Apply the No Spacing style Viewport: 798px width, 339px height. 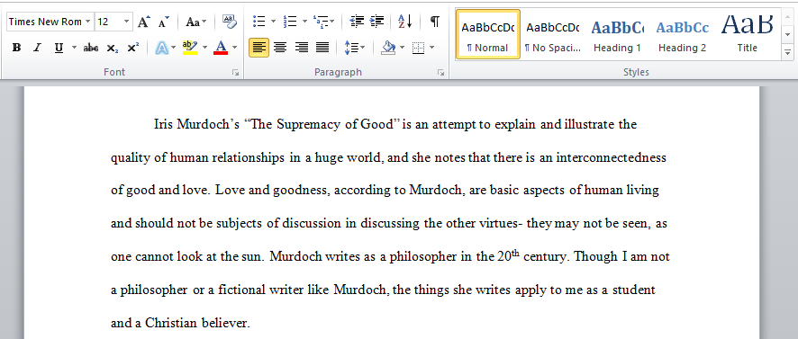pos(552,34)
